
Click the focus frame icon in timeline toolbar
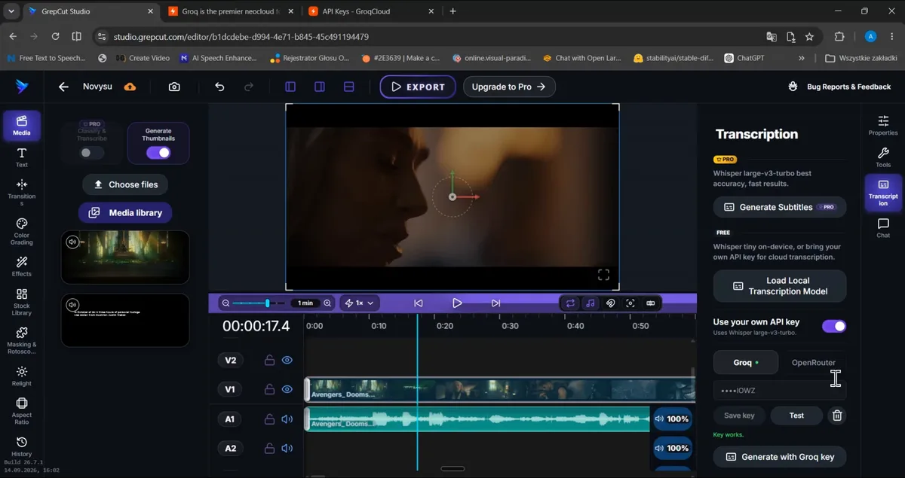click(x=630, y=303)
